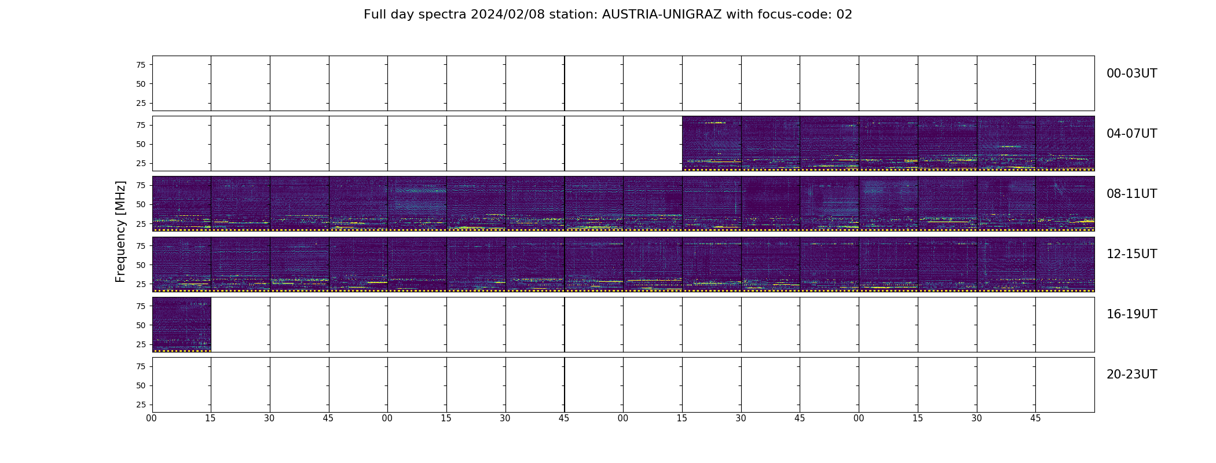The image size is (1216, 463).
Task: Click the 'Frequency [MHz]' y-axis label
Action: (x=120, y=231)
